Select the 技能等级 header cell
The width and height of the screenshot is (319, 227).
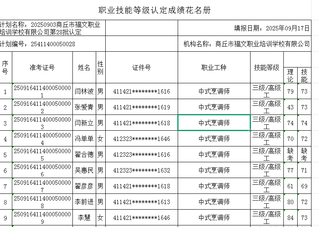point(267,68)
